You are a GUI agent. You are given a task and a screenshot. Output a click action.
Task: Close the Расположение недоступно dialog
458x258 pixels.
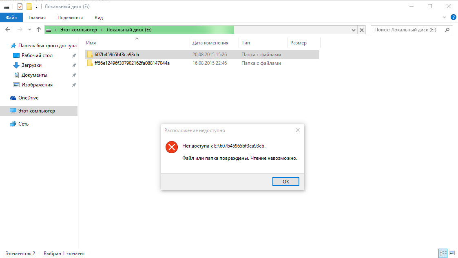[x=298, y=130]
